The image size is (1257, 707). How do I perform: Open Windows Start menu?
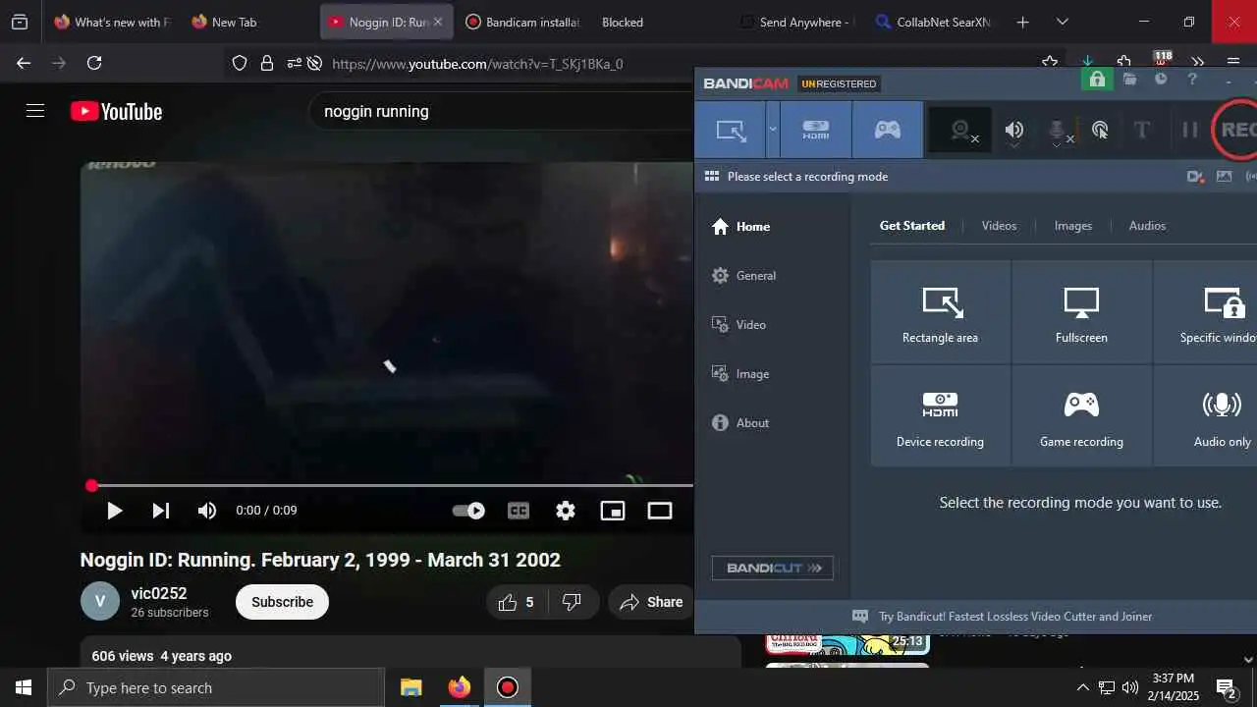tap(24, 687)
